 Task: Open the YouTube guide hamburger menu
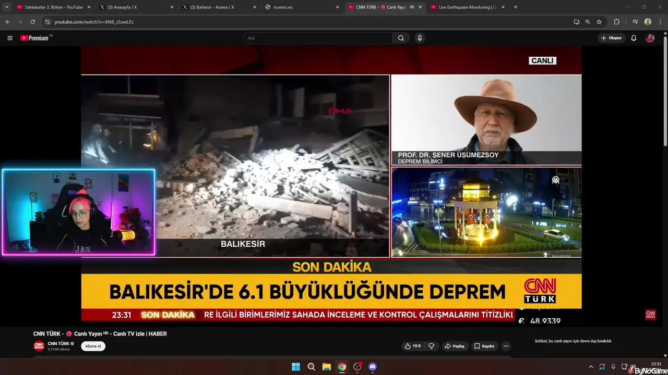(x=9, y=38)
